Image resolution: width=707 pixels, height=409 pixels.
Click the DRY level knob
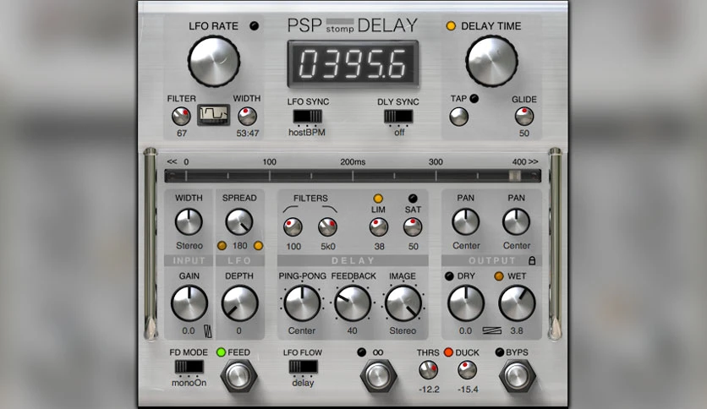(466, 303)
